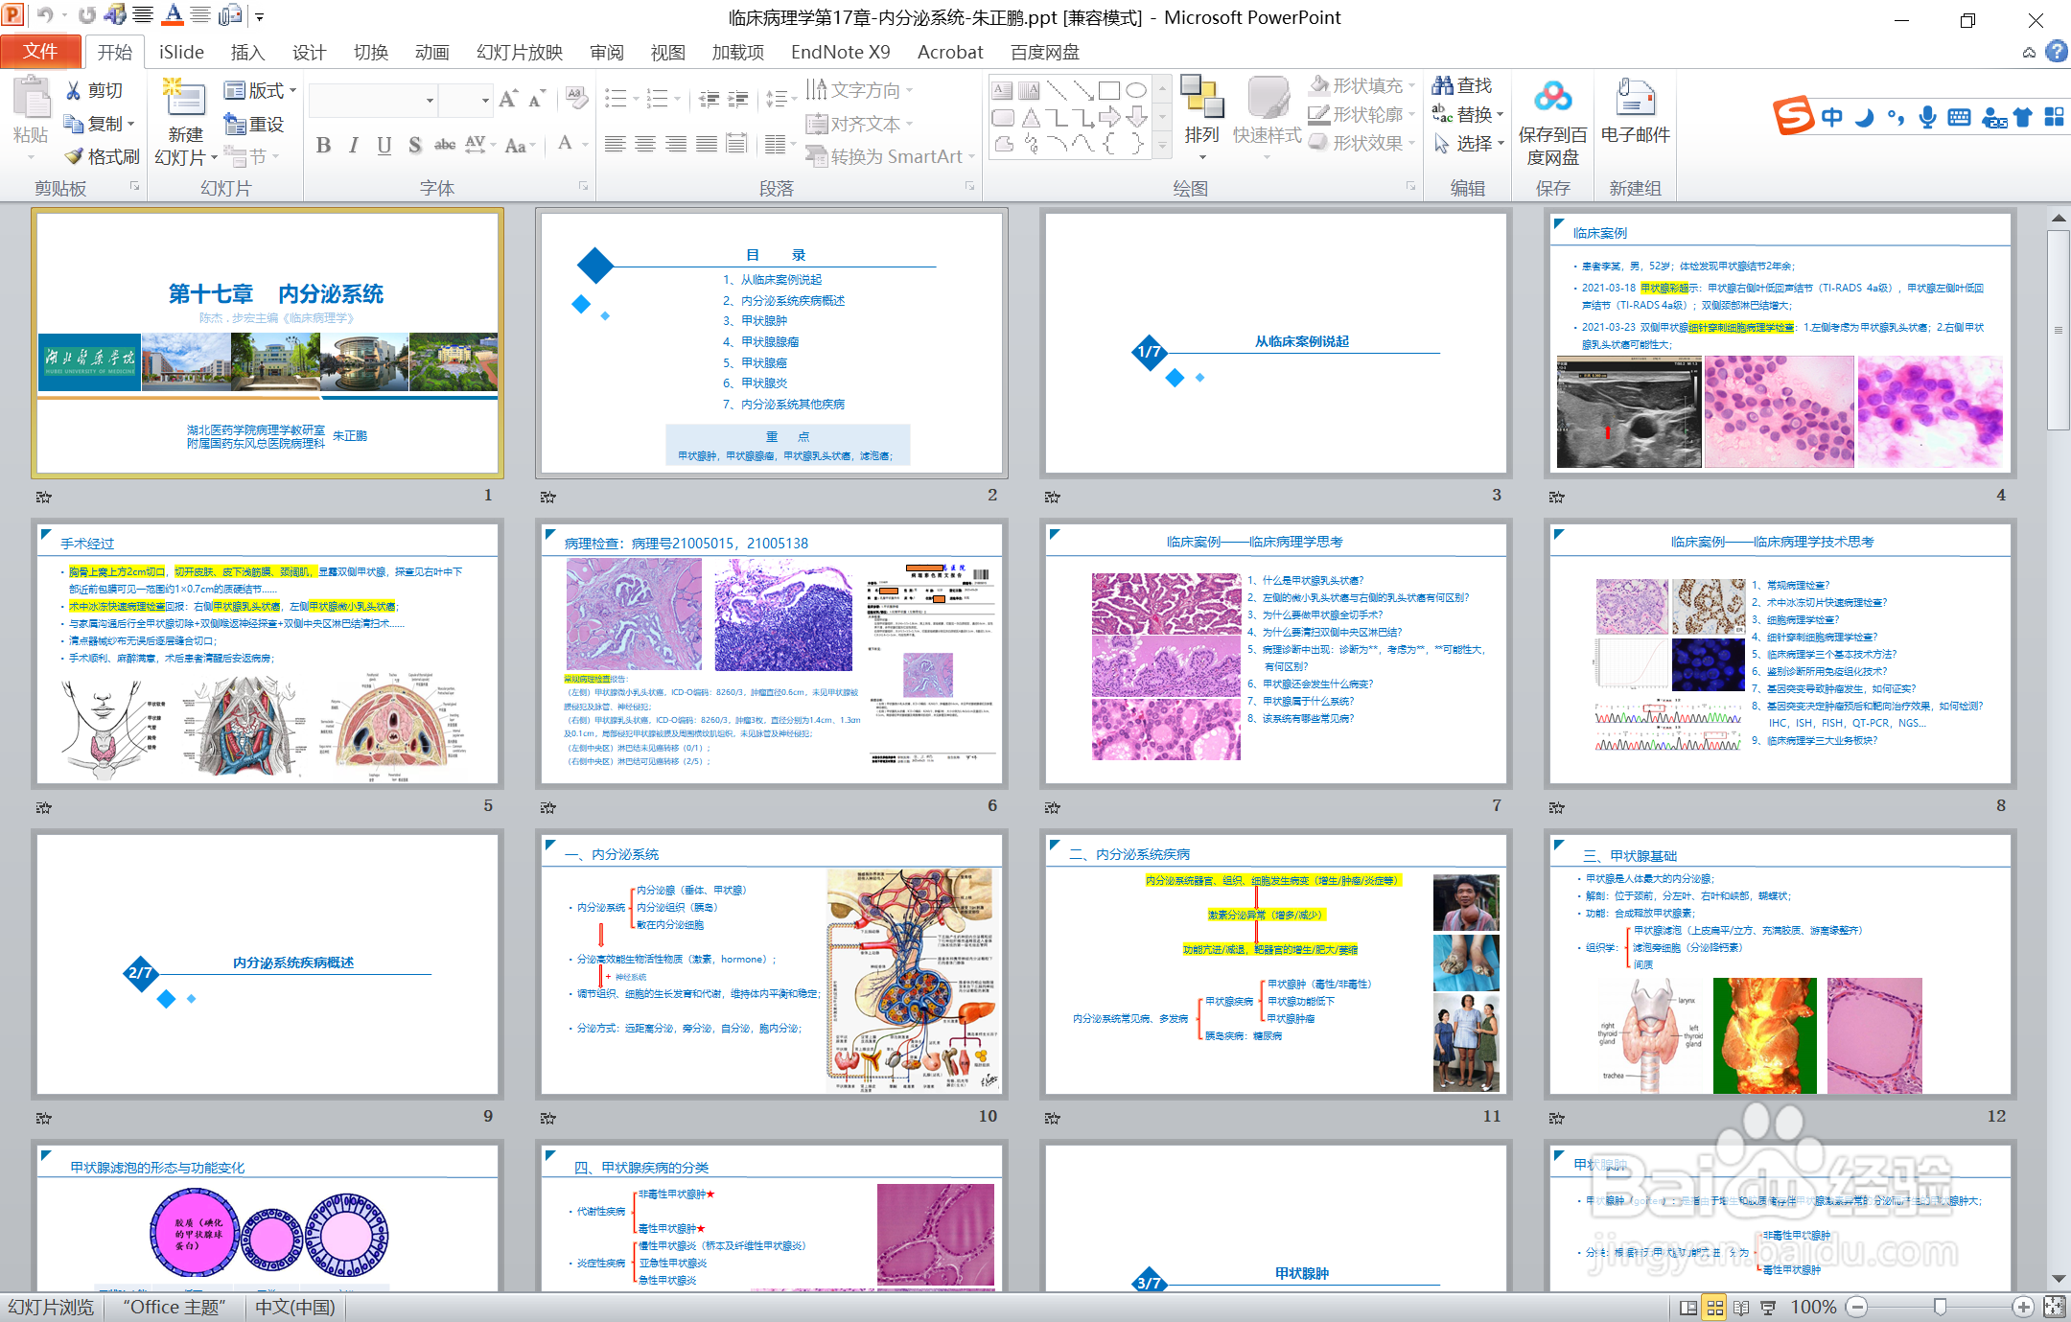Decrease font size with shrink font icon
2071x1322 pixels.
click(537, 99)
